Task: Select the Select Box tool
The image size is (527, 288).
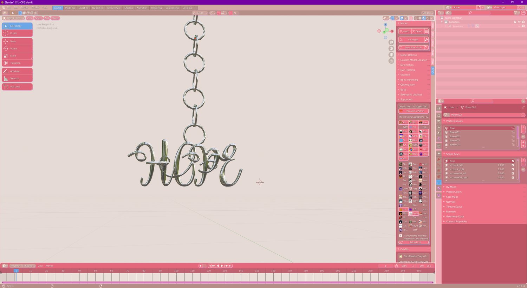Action: [17, 26]
